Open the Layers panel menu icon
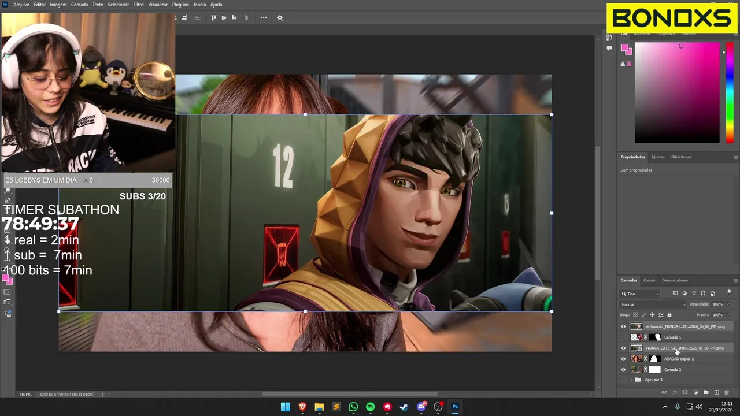Image resolution: width=740 pixels, height=416 pixels. tap(735, 280)
